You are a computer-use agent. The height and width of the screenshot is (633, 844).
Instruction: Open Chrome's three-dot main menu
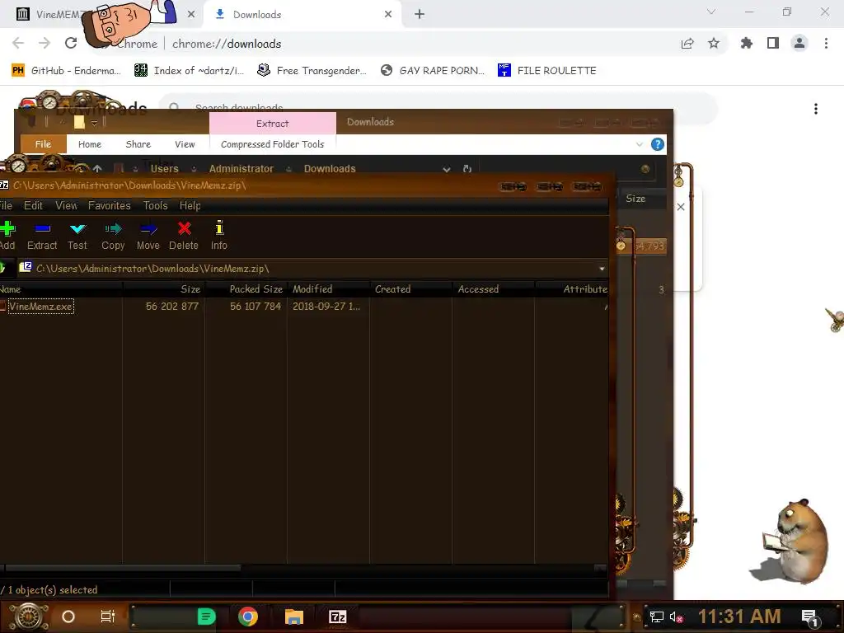coord(826,43)
